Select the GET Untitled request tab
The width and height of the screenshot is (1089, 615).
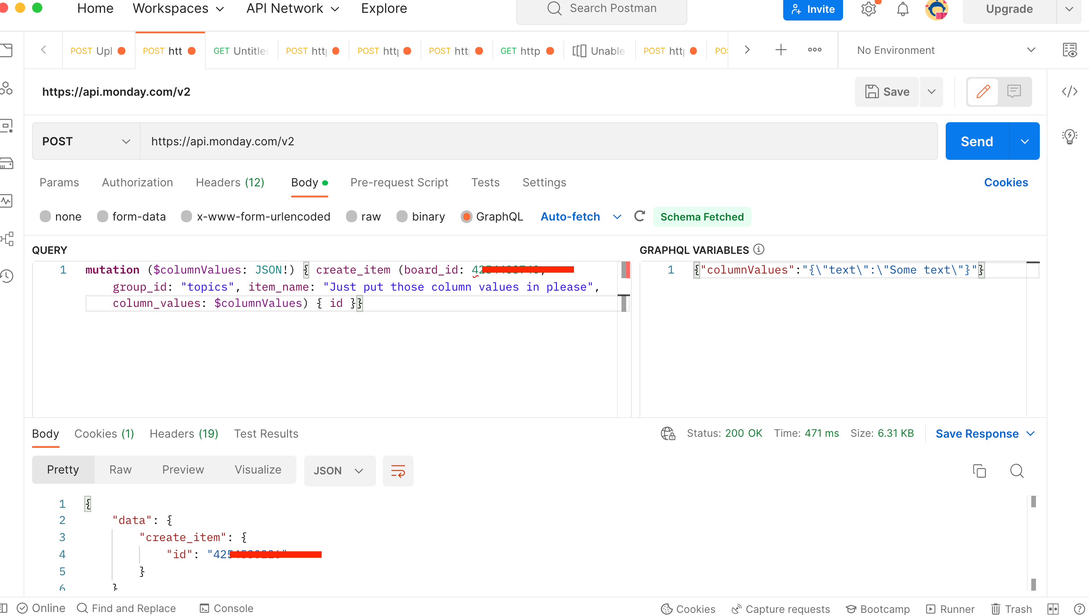(x=241, y=50)
